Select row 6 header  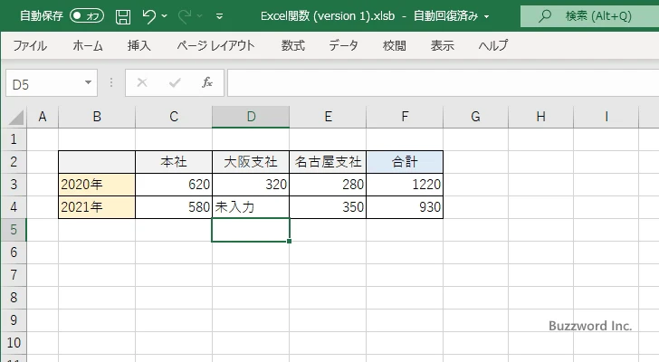(x=14, y=252)
